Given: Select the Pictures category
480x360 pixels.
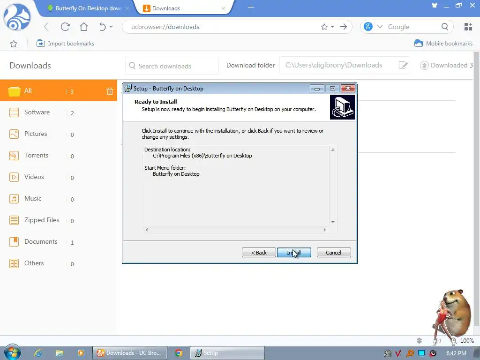Looking at the screenshot, I should click(59, 134).
